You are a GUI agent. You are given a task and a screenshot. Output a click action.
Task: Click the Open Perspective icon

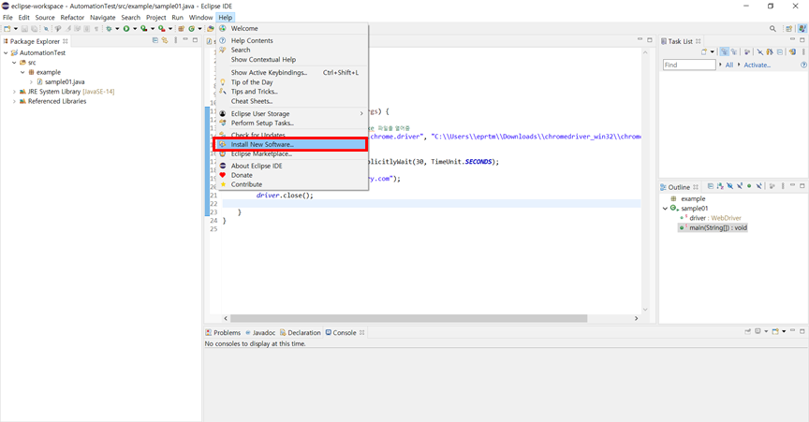coord(789,29)
